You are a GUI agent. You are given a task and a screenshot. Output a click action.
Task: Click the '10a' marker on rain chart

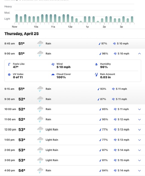36,27
